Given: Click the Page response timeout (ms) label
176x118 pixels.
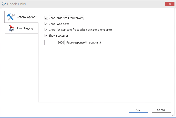Looking at the screenshot, I should pos(84,42).
